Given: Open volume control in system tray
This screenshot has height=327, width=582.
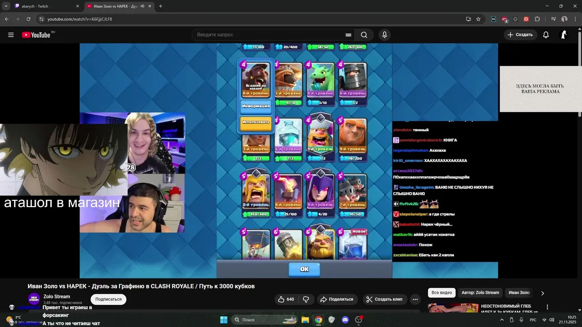Looking at the screenshot, I should point(552,320).
